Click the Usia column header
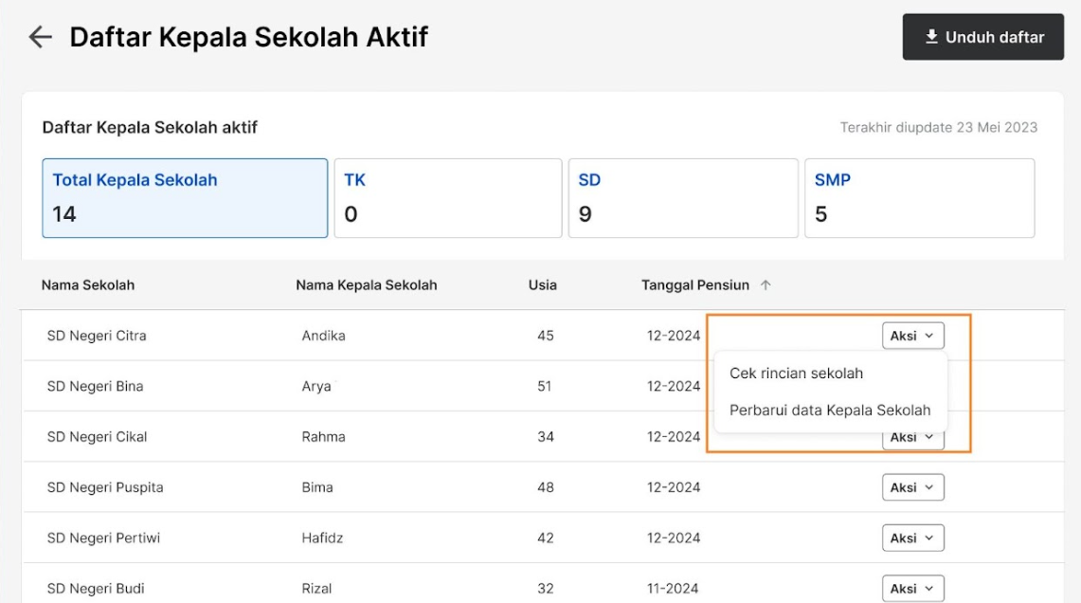This screenshot has width=1081, height=603. click(x=543, y=285)
